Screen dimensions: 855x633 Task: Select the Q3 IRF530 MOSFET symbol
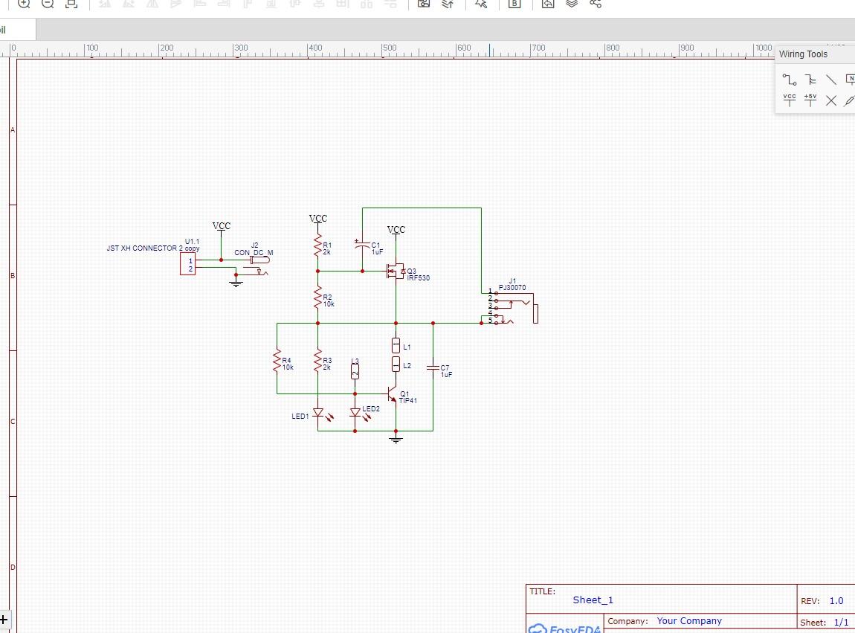[x=396, y=271]
